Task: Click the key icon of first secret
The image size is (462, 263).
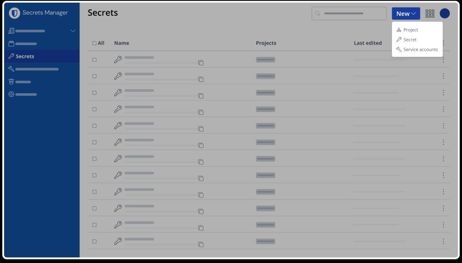Action: (118, 59)
